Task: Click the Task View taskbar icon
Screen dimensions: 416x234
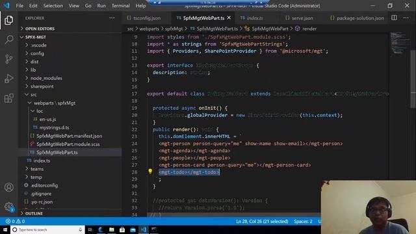Action: pos(90,229)
